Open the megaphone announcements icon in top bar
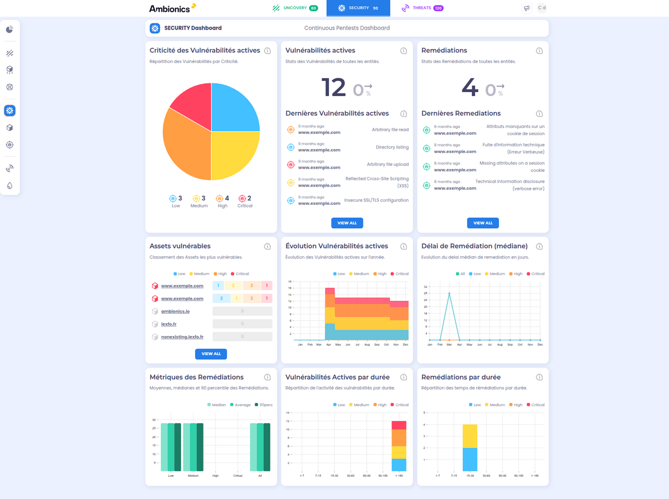Viewport: 669px width, 499px height. click(526, 8)
